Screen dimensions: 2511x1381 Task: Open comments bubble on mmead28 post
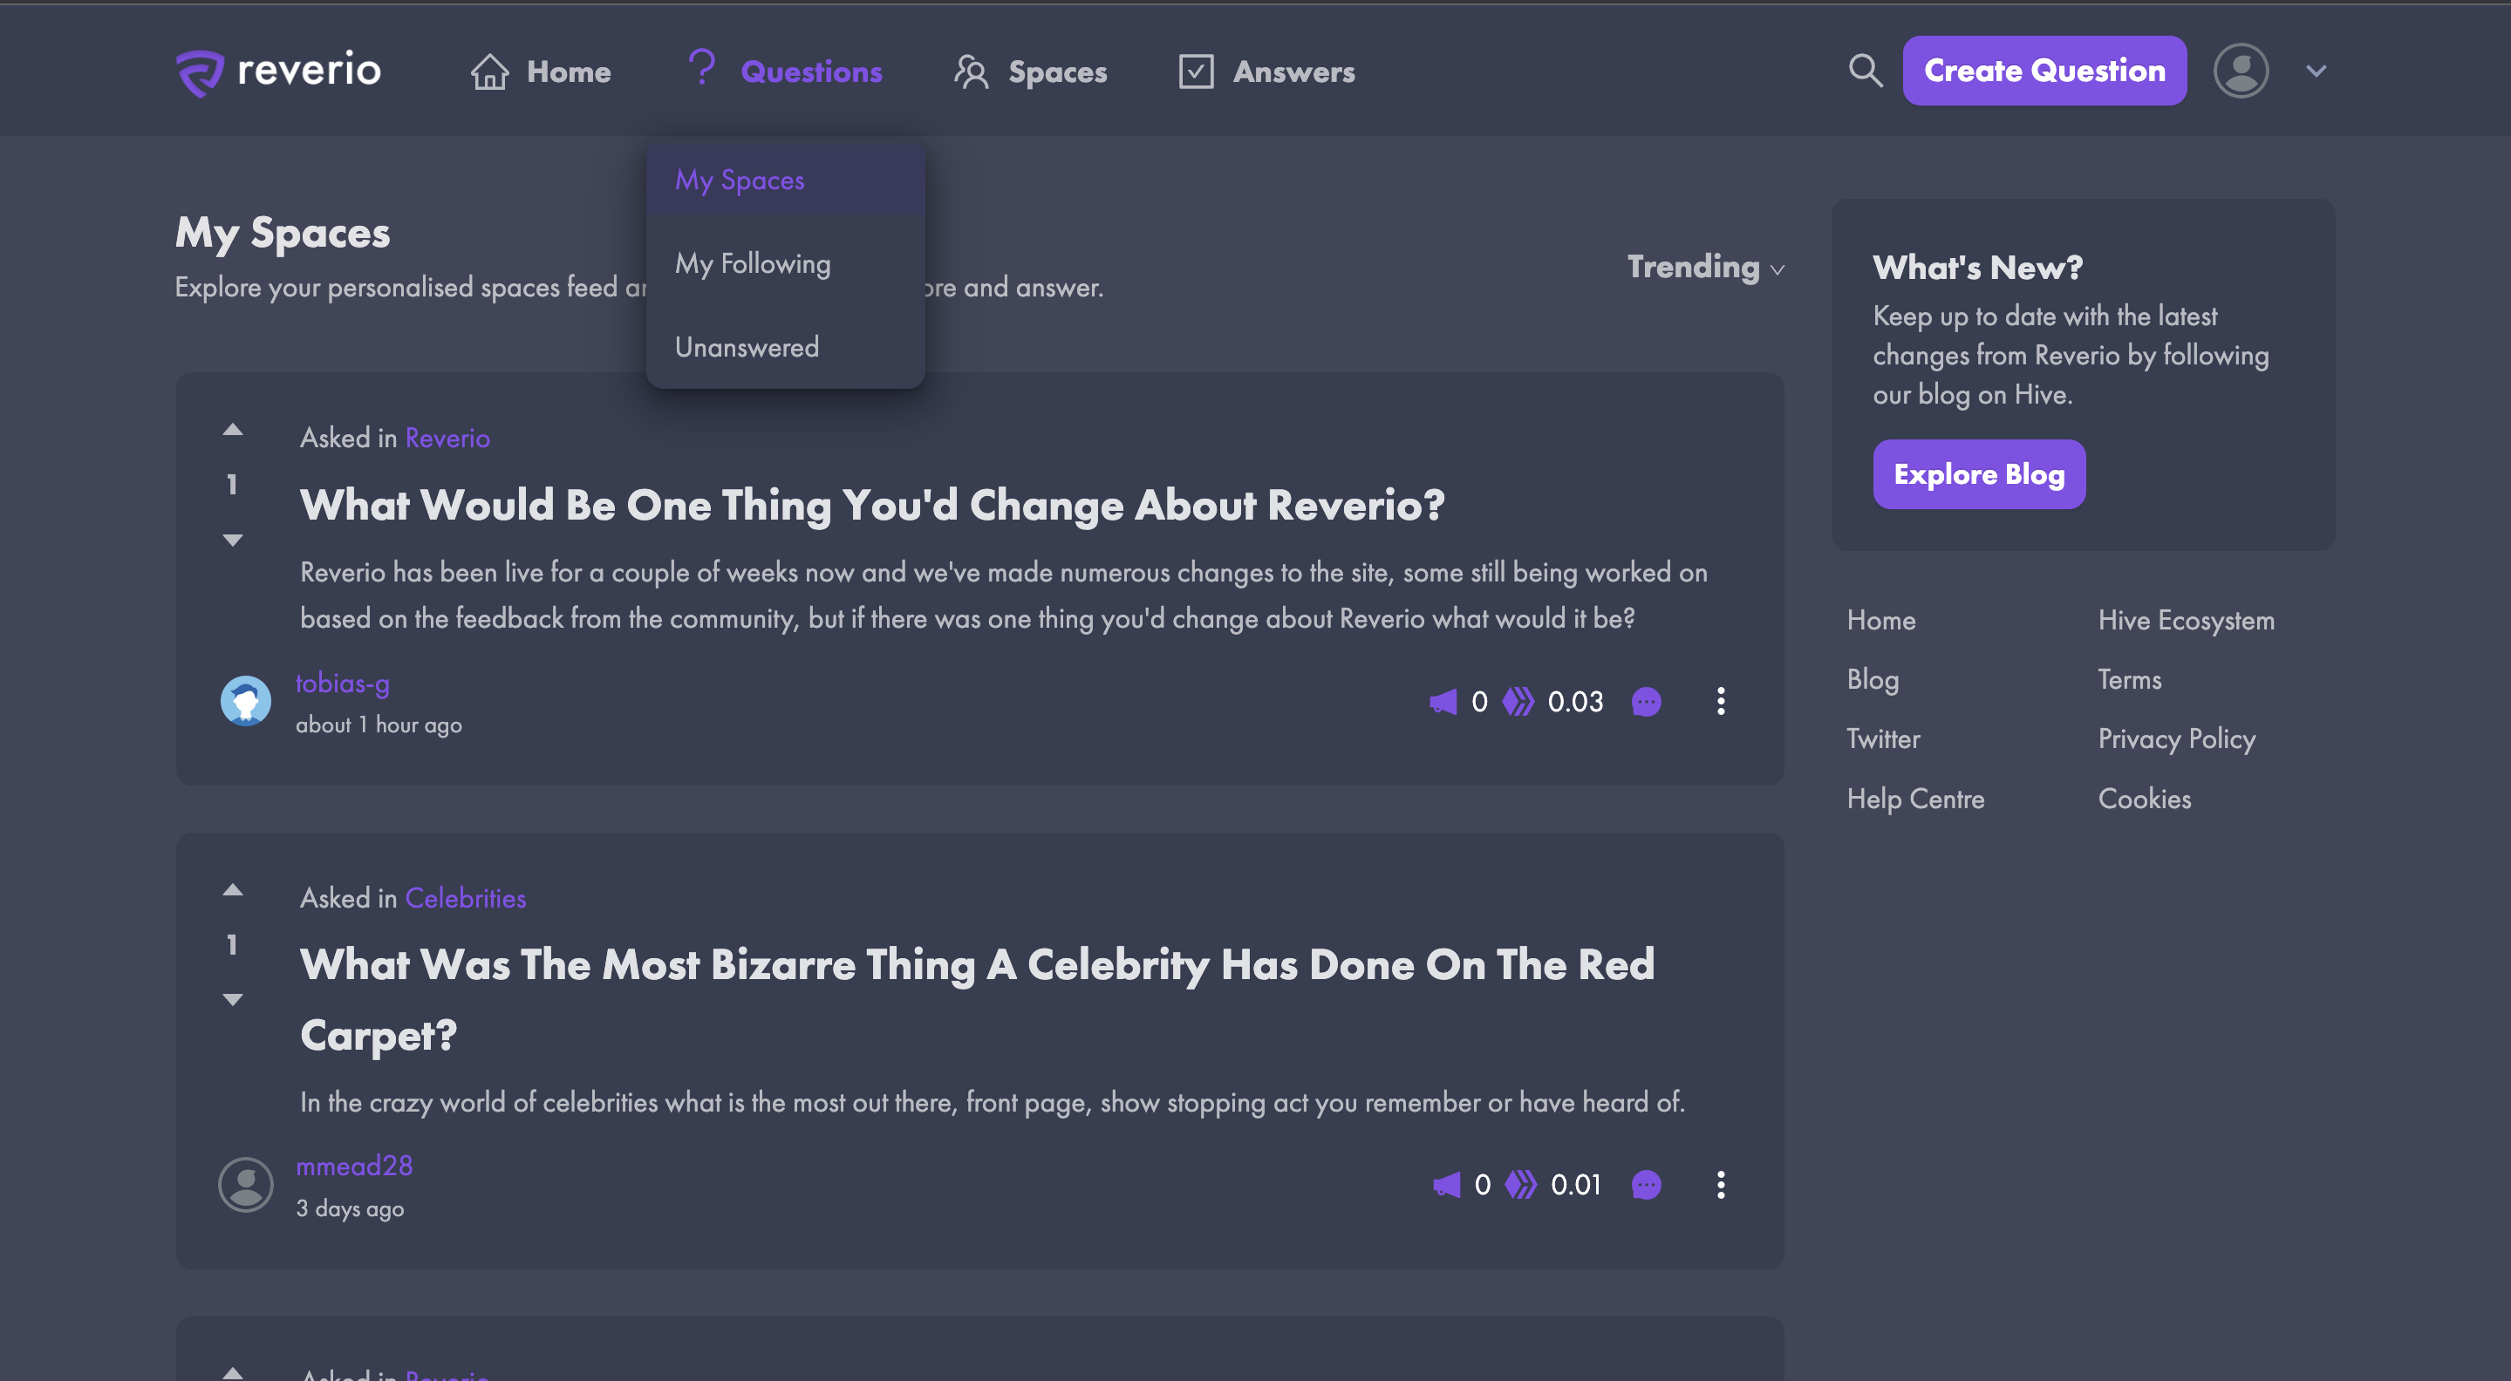[x=1647, y=1185]
